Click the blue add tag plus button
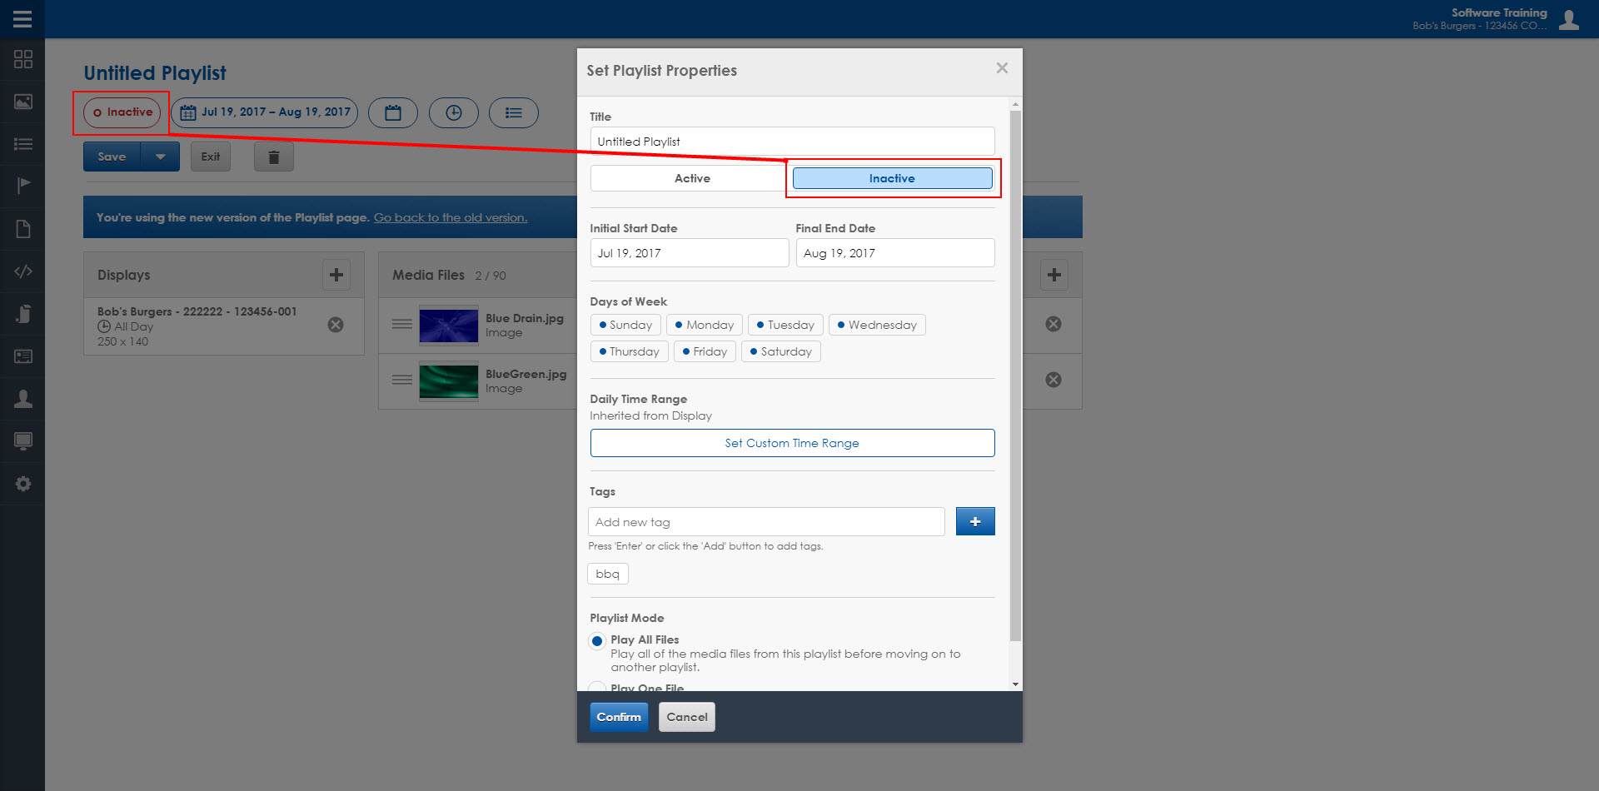Viewport: 1599px width, 791px height. tap(974, 521)
